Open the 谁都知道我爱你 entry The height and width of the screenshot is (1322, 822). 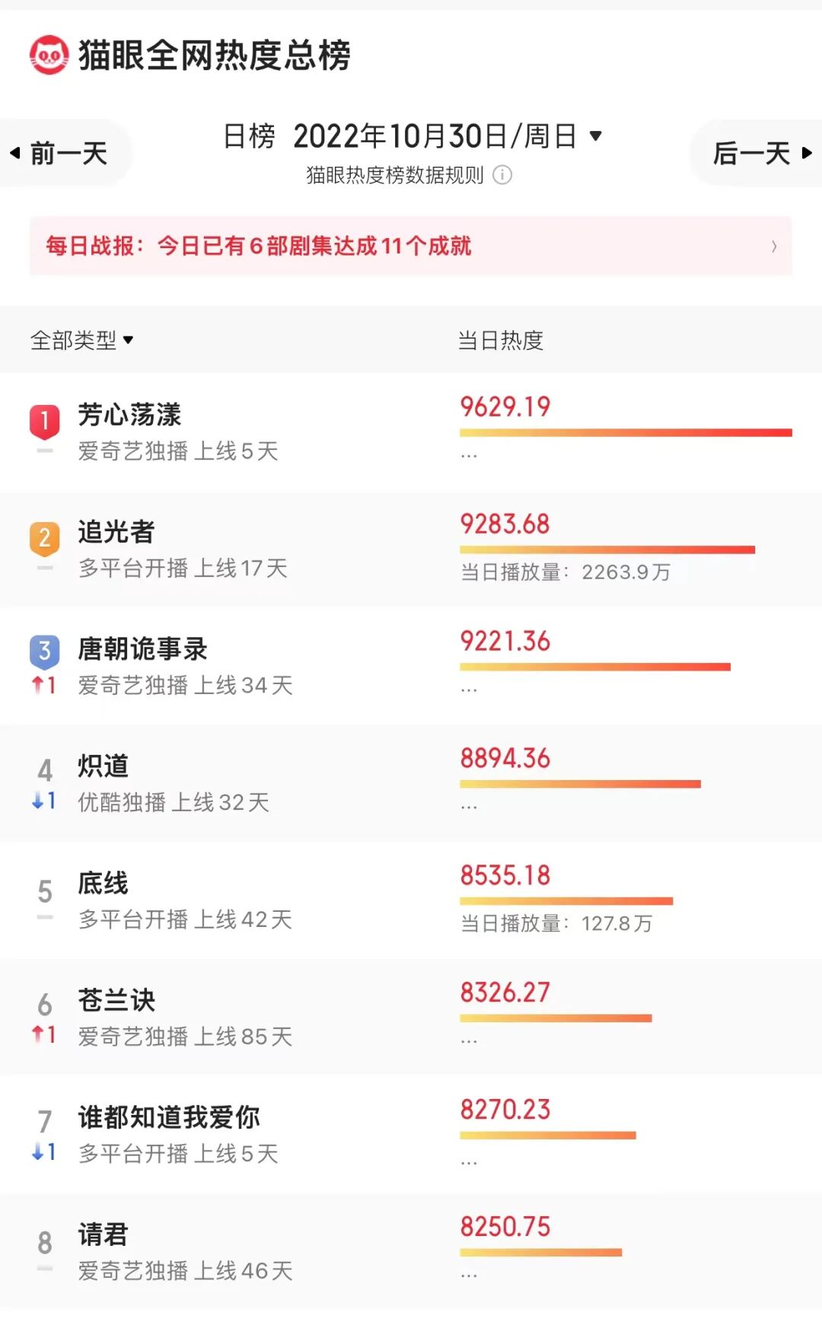[169, 1117]
